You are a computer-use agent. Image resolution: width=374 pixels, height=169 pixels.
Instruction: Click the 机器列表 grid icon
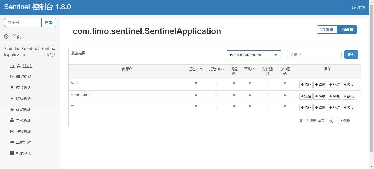(12, 153)
